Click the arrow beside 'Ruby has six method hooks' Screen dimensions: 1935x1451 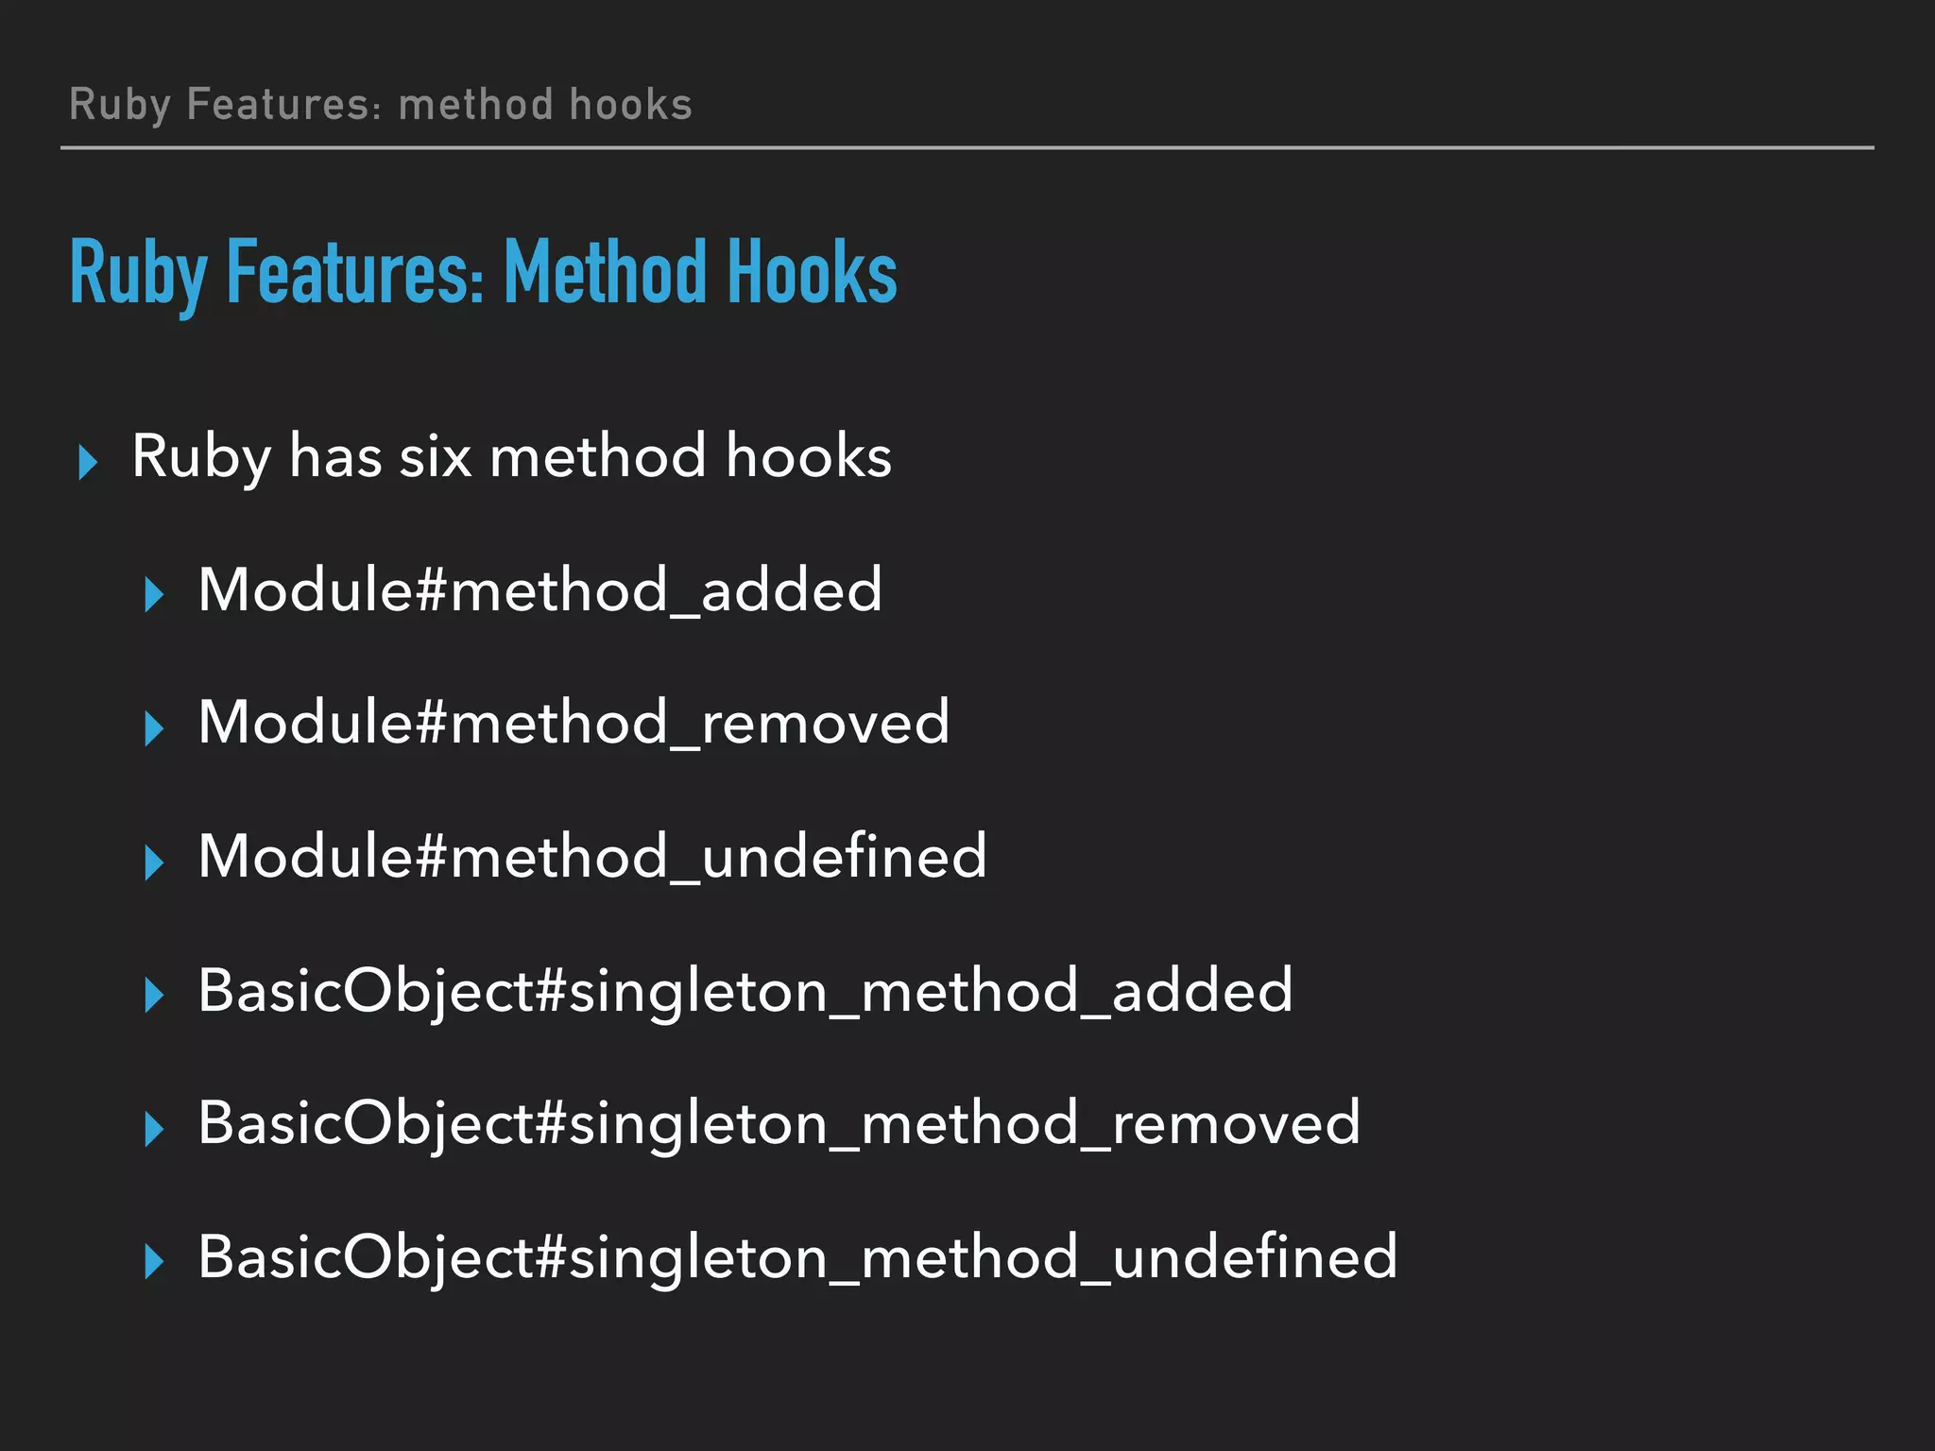point(88,463)
